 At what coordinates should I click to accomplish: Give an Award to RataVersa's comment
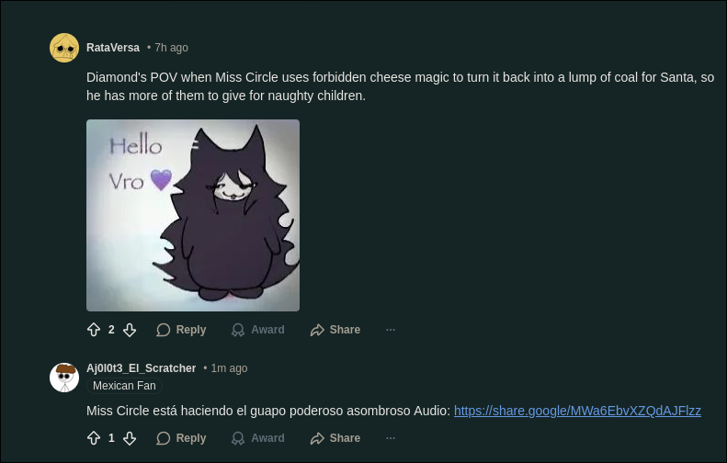257,330
